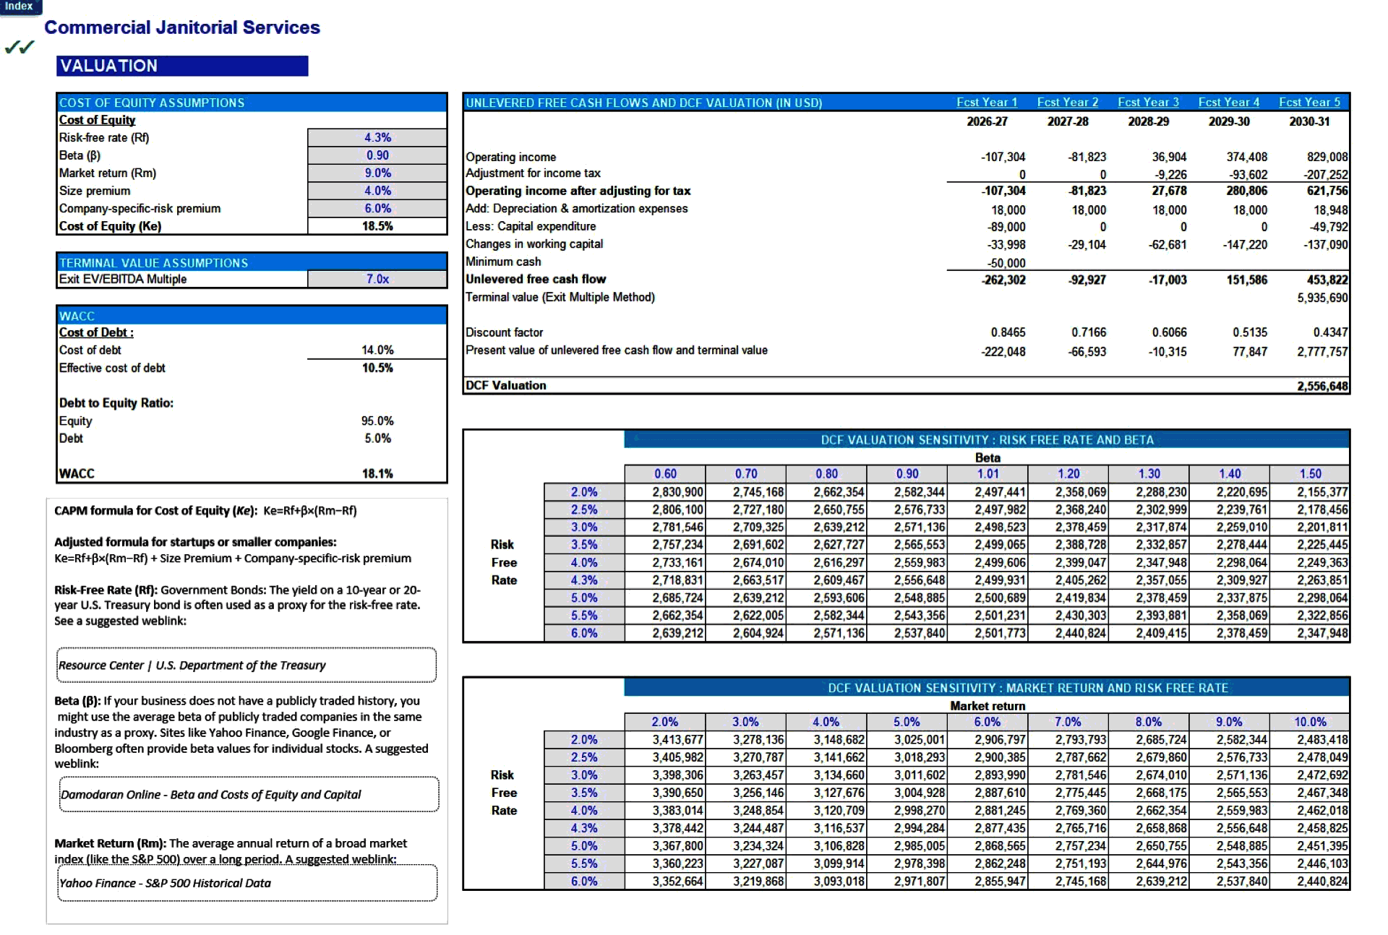Edit the Exit EV/EBITDA Multiple cell
Screen dimensions: 1388x935
click(377, 278)
